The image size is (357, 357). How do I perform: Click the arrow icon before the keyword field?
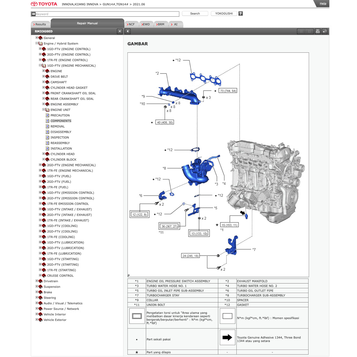click(x=33, y=14)
